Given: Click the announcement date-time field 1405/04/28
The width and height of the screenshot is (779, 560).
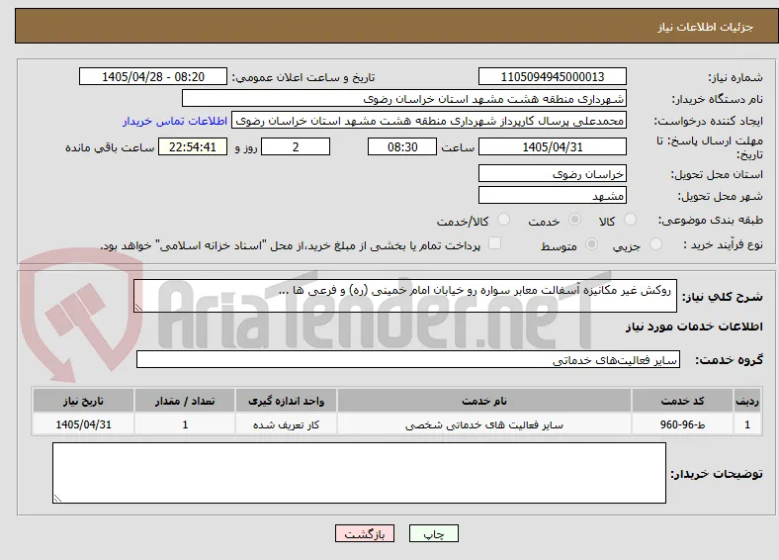Looking at the screenshot, I should click(x=153, y=76).
